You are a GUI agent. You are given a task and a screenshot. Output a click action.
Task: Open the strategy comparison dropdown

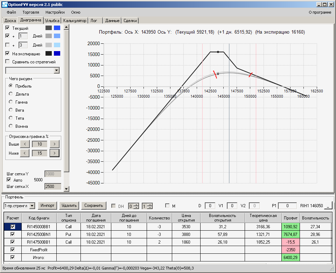point(57,70)
